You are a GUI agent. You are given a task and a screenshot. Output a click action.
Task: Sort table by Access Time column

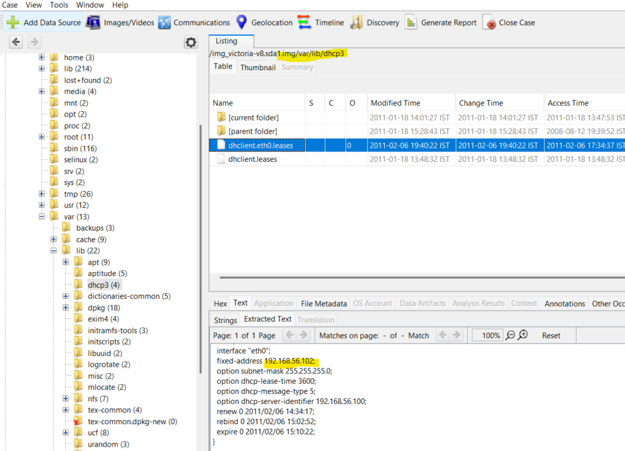pyautogui.click(x=584, y=103)
